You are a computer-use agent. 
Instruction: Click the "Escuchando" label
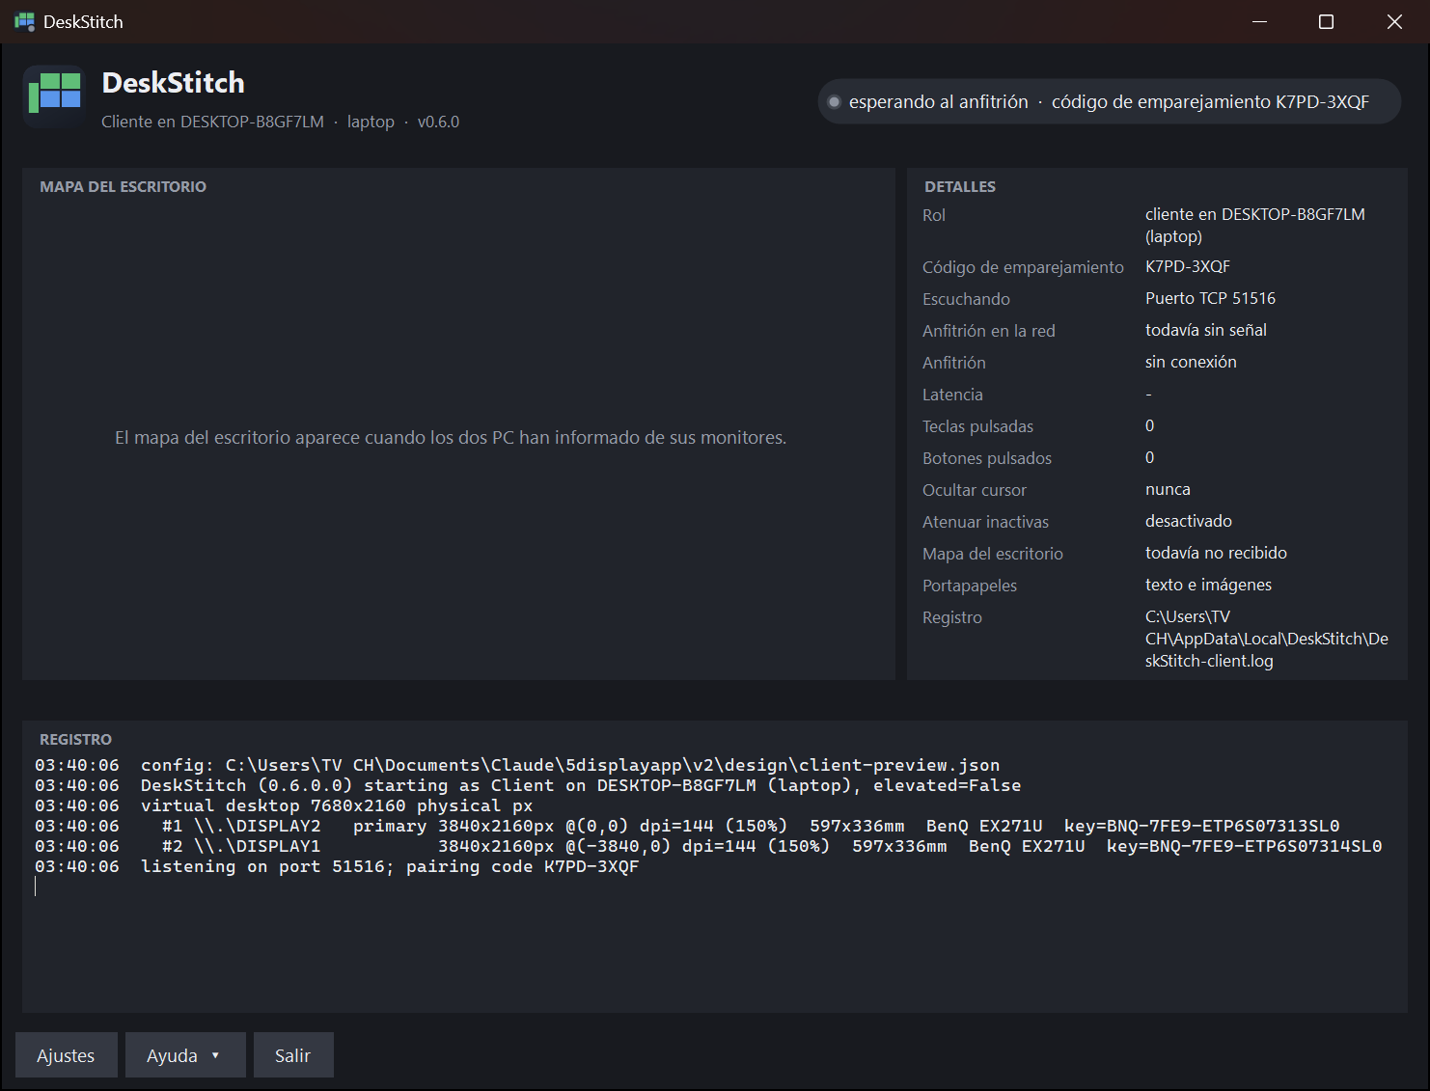966,299
